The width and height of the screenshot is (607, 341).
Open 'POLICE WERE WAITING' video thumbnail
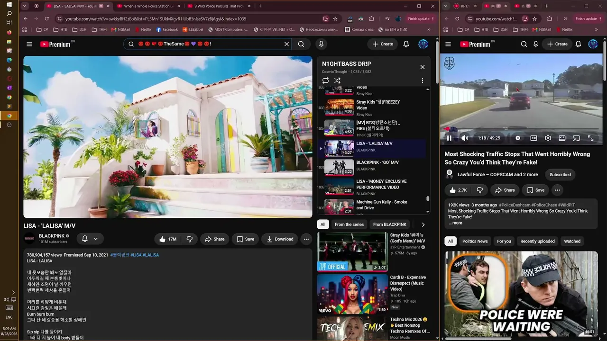(521, 294)
